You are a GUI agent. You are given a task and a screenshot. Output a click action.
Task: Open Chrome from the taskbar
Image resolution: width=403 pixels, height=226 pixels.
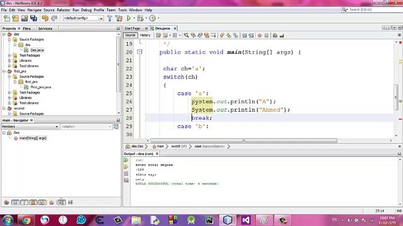(26, 220)
